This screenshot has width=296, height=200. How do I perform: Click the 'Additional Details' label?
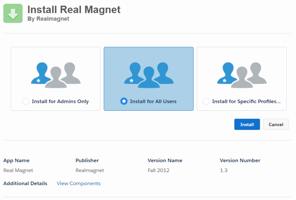(25, 183)
